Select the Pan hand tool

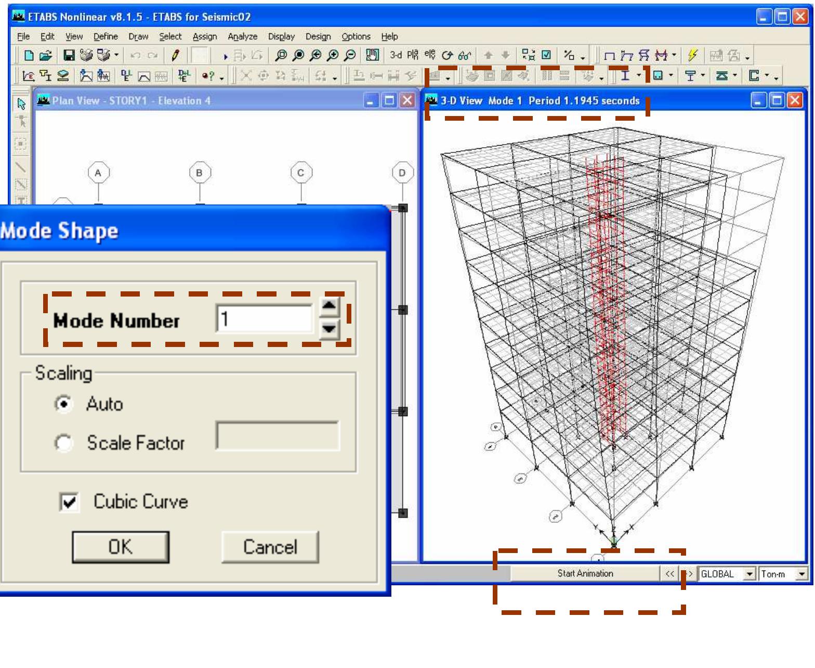[372, 55]
